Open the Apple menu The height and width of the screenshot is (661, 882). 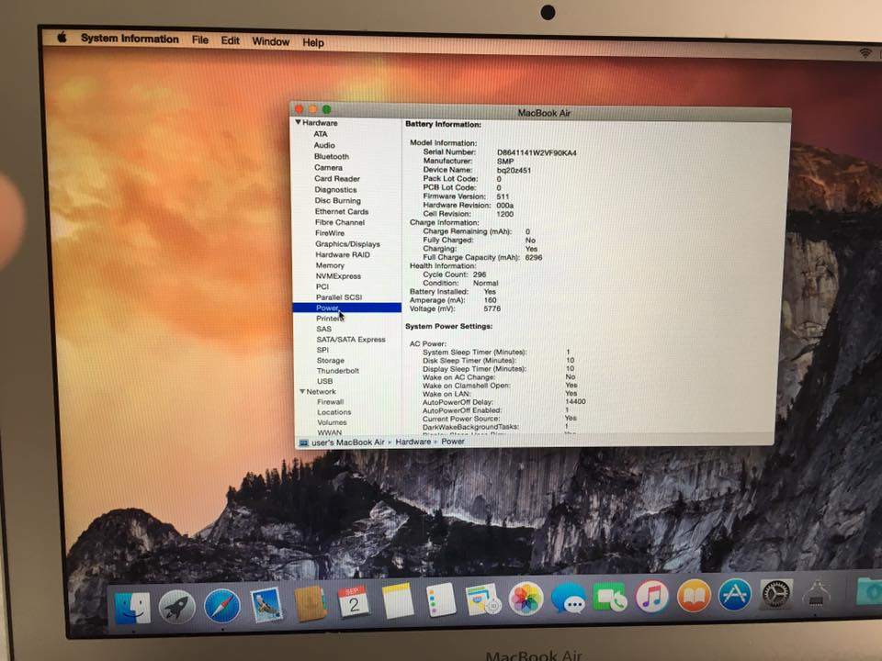point(62,37)
